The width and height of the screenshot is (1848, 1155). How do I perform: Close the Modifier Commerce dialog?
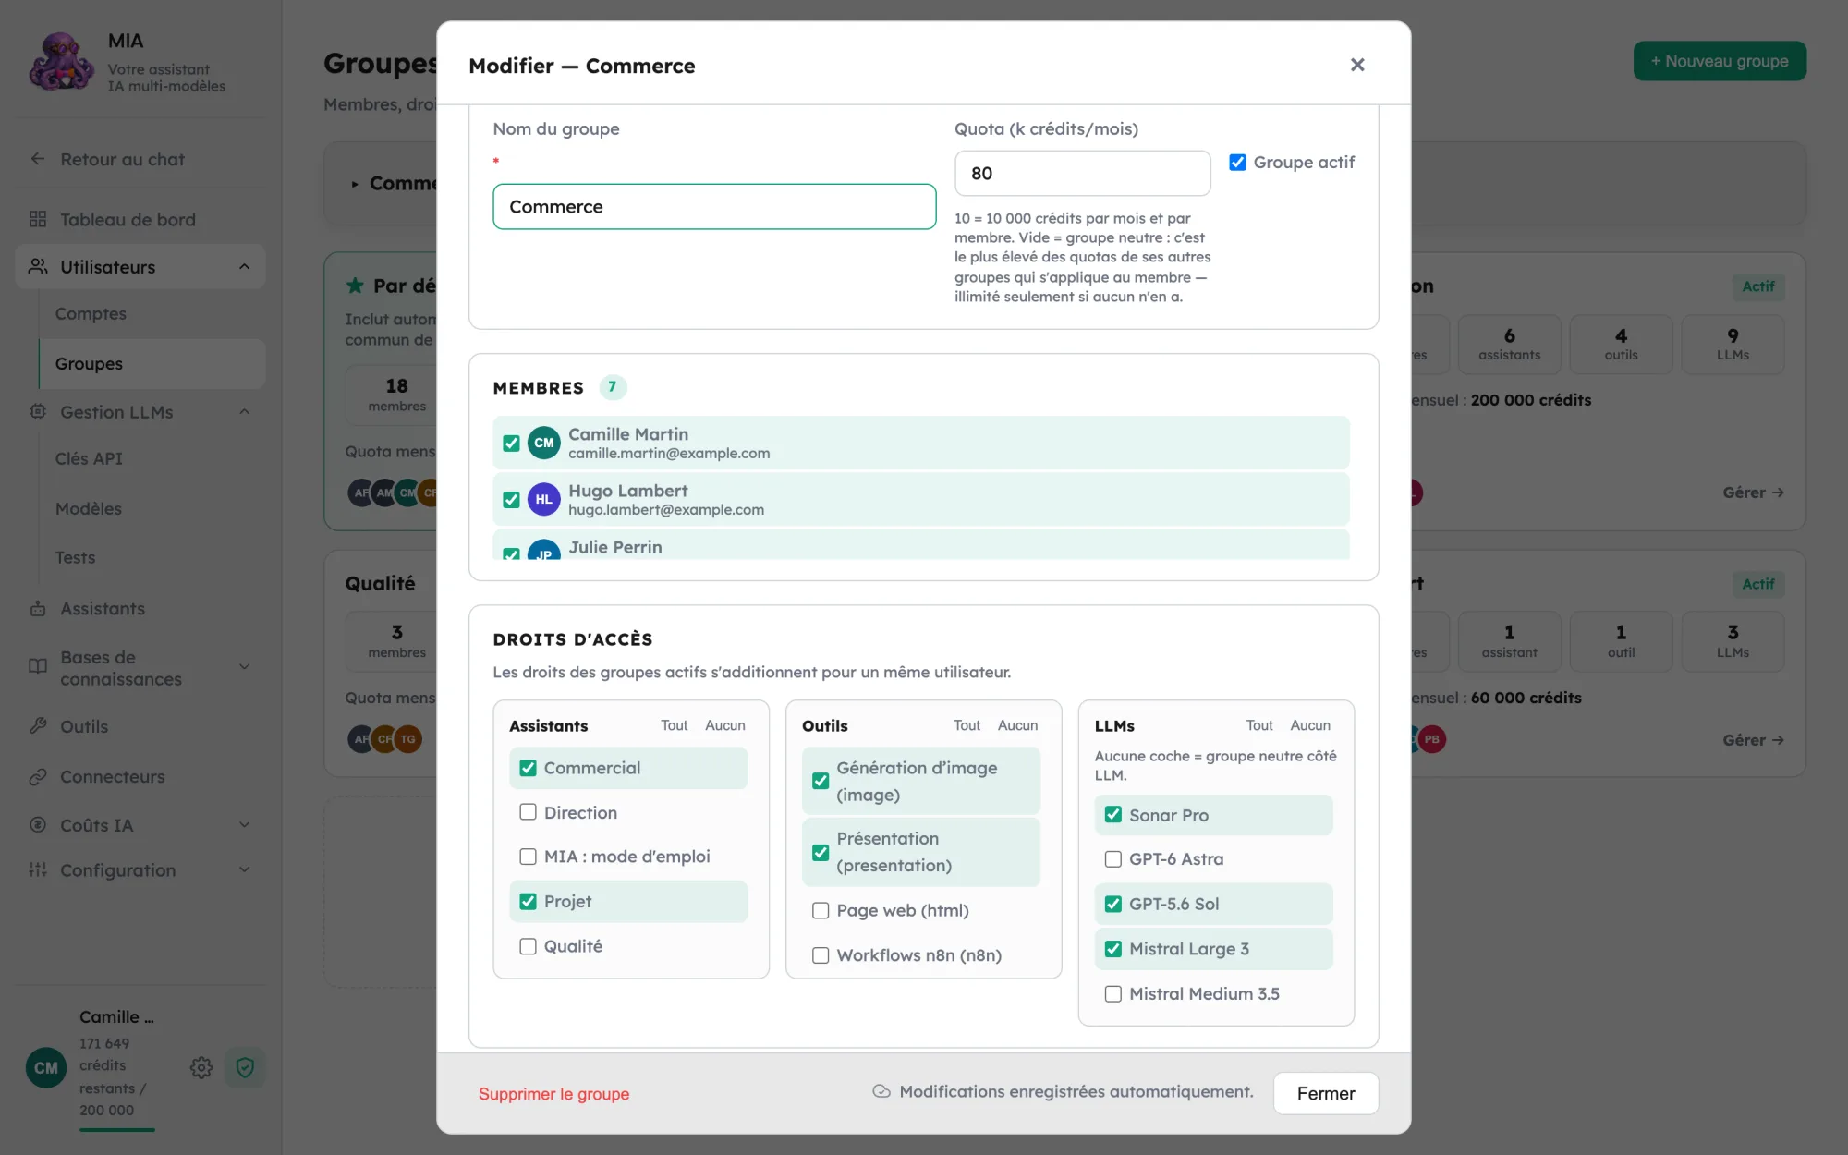point(1357,65)
